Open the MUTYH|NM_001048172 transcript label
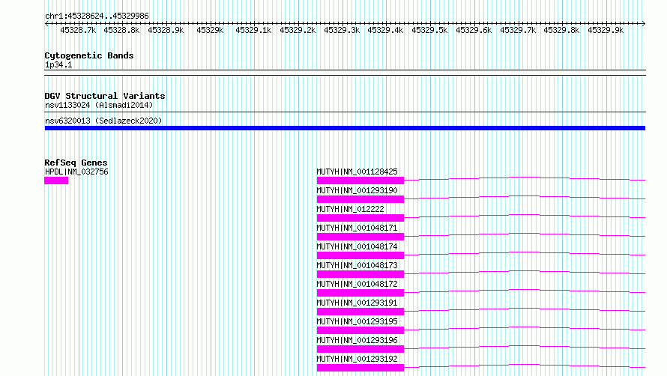This screenshot has height=376, width=667. click(x=357, y=284)
